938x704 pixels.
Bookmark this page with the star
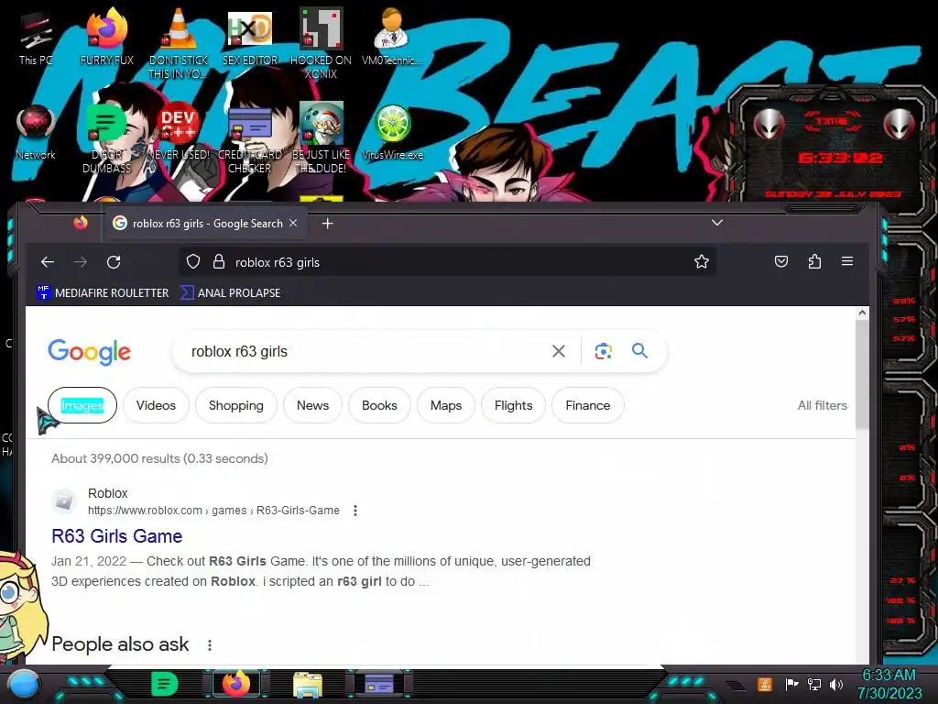(702, 261)
